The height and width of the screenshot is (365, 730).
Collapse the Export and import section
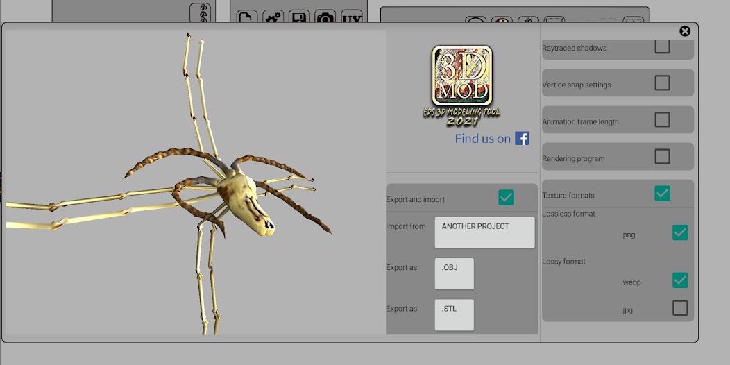506,198
